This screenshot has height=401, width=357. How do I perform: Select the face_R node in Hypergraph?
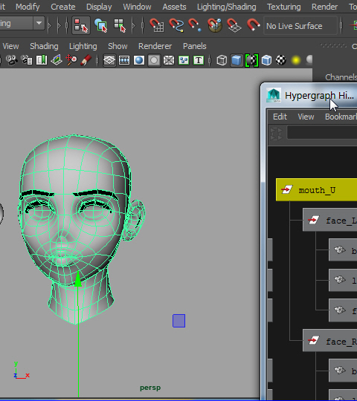330,341
